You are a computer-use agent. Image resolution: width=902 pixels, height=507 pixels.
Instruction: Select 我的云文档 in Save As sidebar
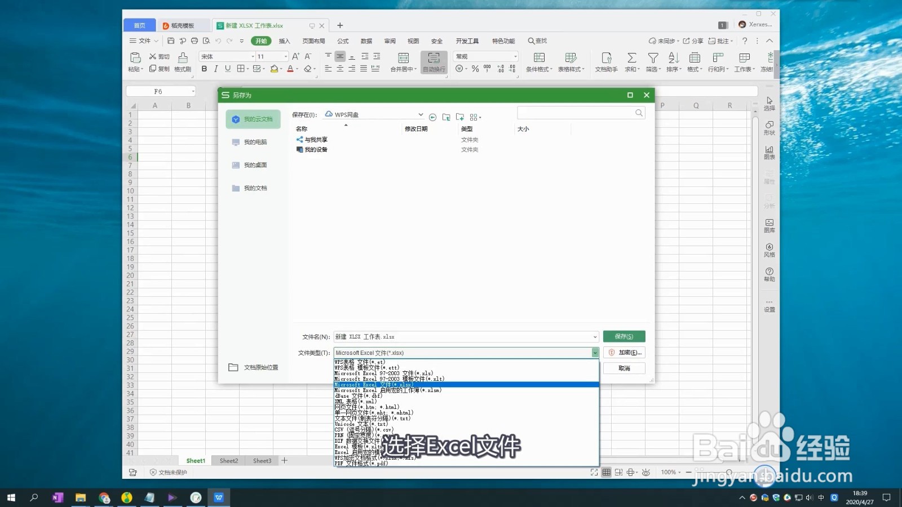[253, 119]
